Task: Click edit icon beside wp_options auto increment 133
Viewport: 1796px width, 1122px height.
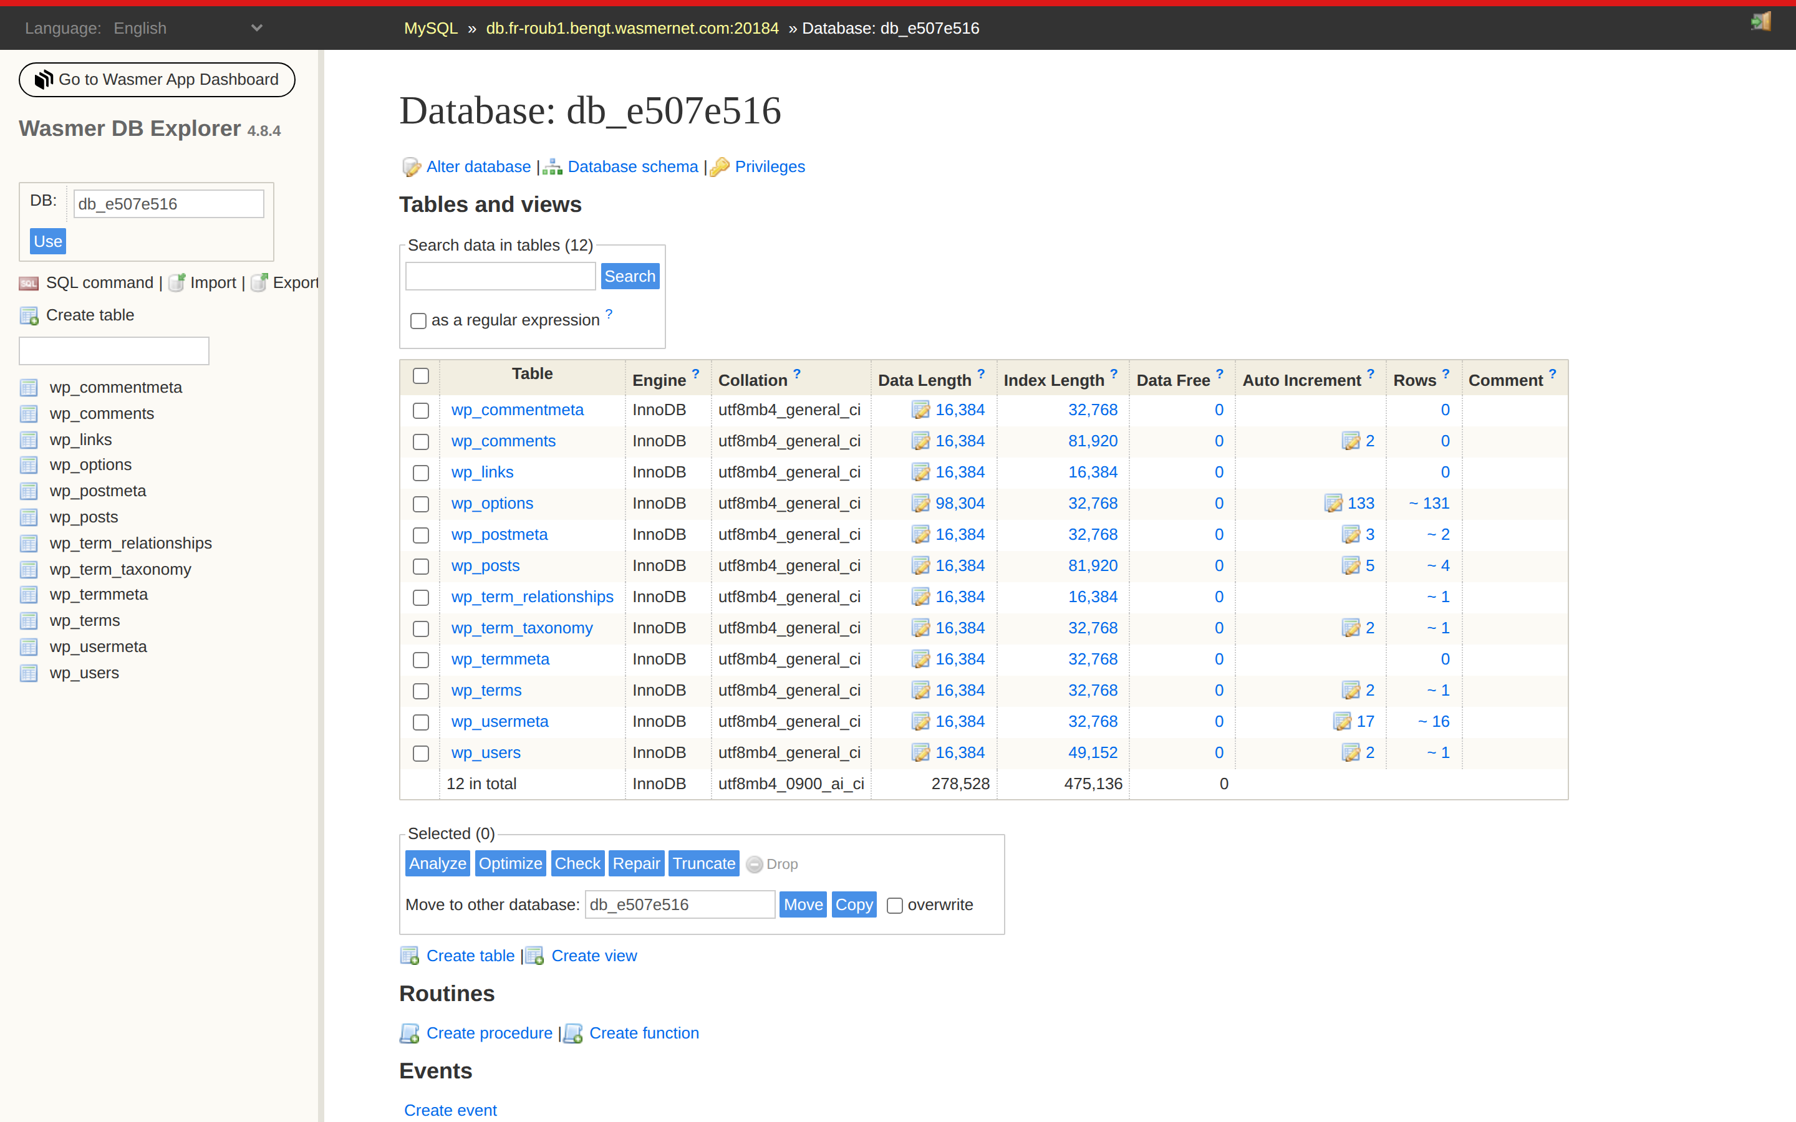Action: (x=1333, y=504)
